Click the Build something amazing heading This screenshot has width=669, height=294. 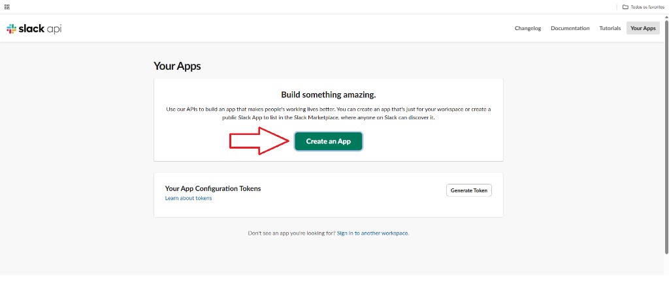pyautogui.click(x=328, y=95)
